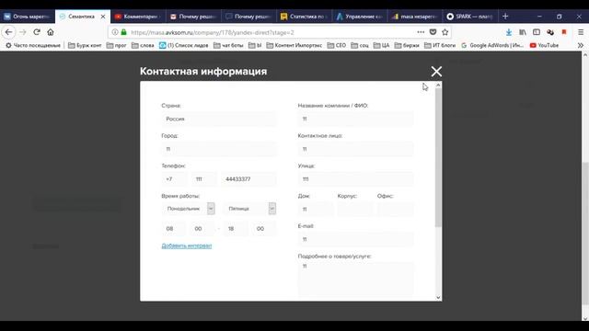Open the Понедельник start-day dropdown
The width and height of the screenshot is (589, 331).
(188, 209)
